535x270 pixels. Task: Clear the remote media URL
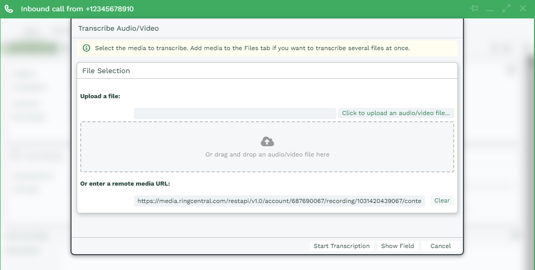pyautogui.click(x=441, y=201)
